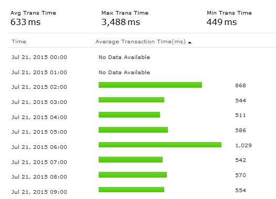Select the Avg Trans Time 633 ms metric
This screenshot has width=276, height=199.
(x=33, y=18)
